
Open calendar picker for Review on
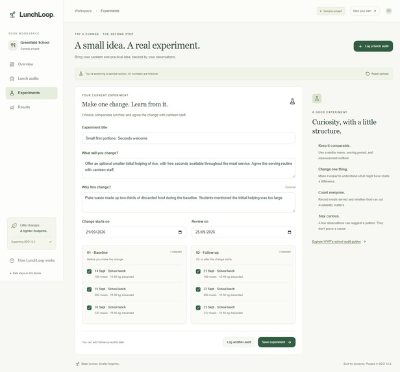point(290,232)
